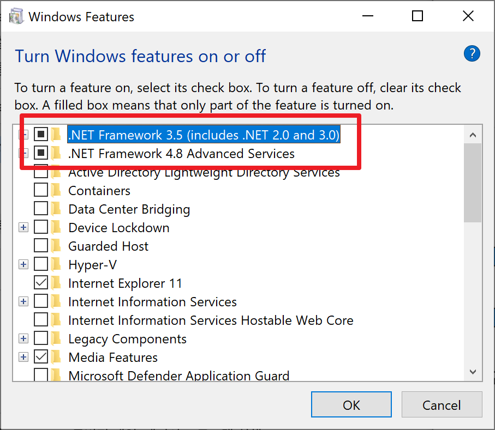Disable Internet Explorer 11

tap(41, 283)
